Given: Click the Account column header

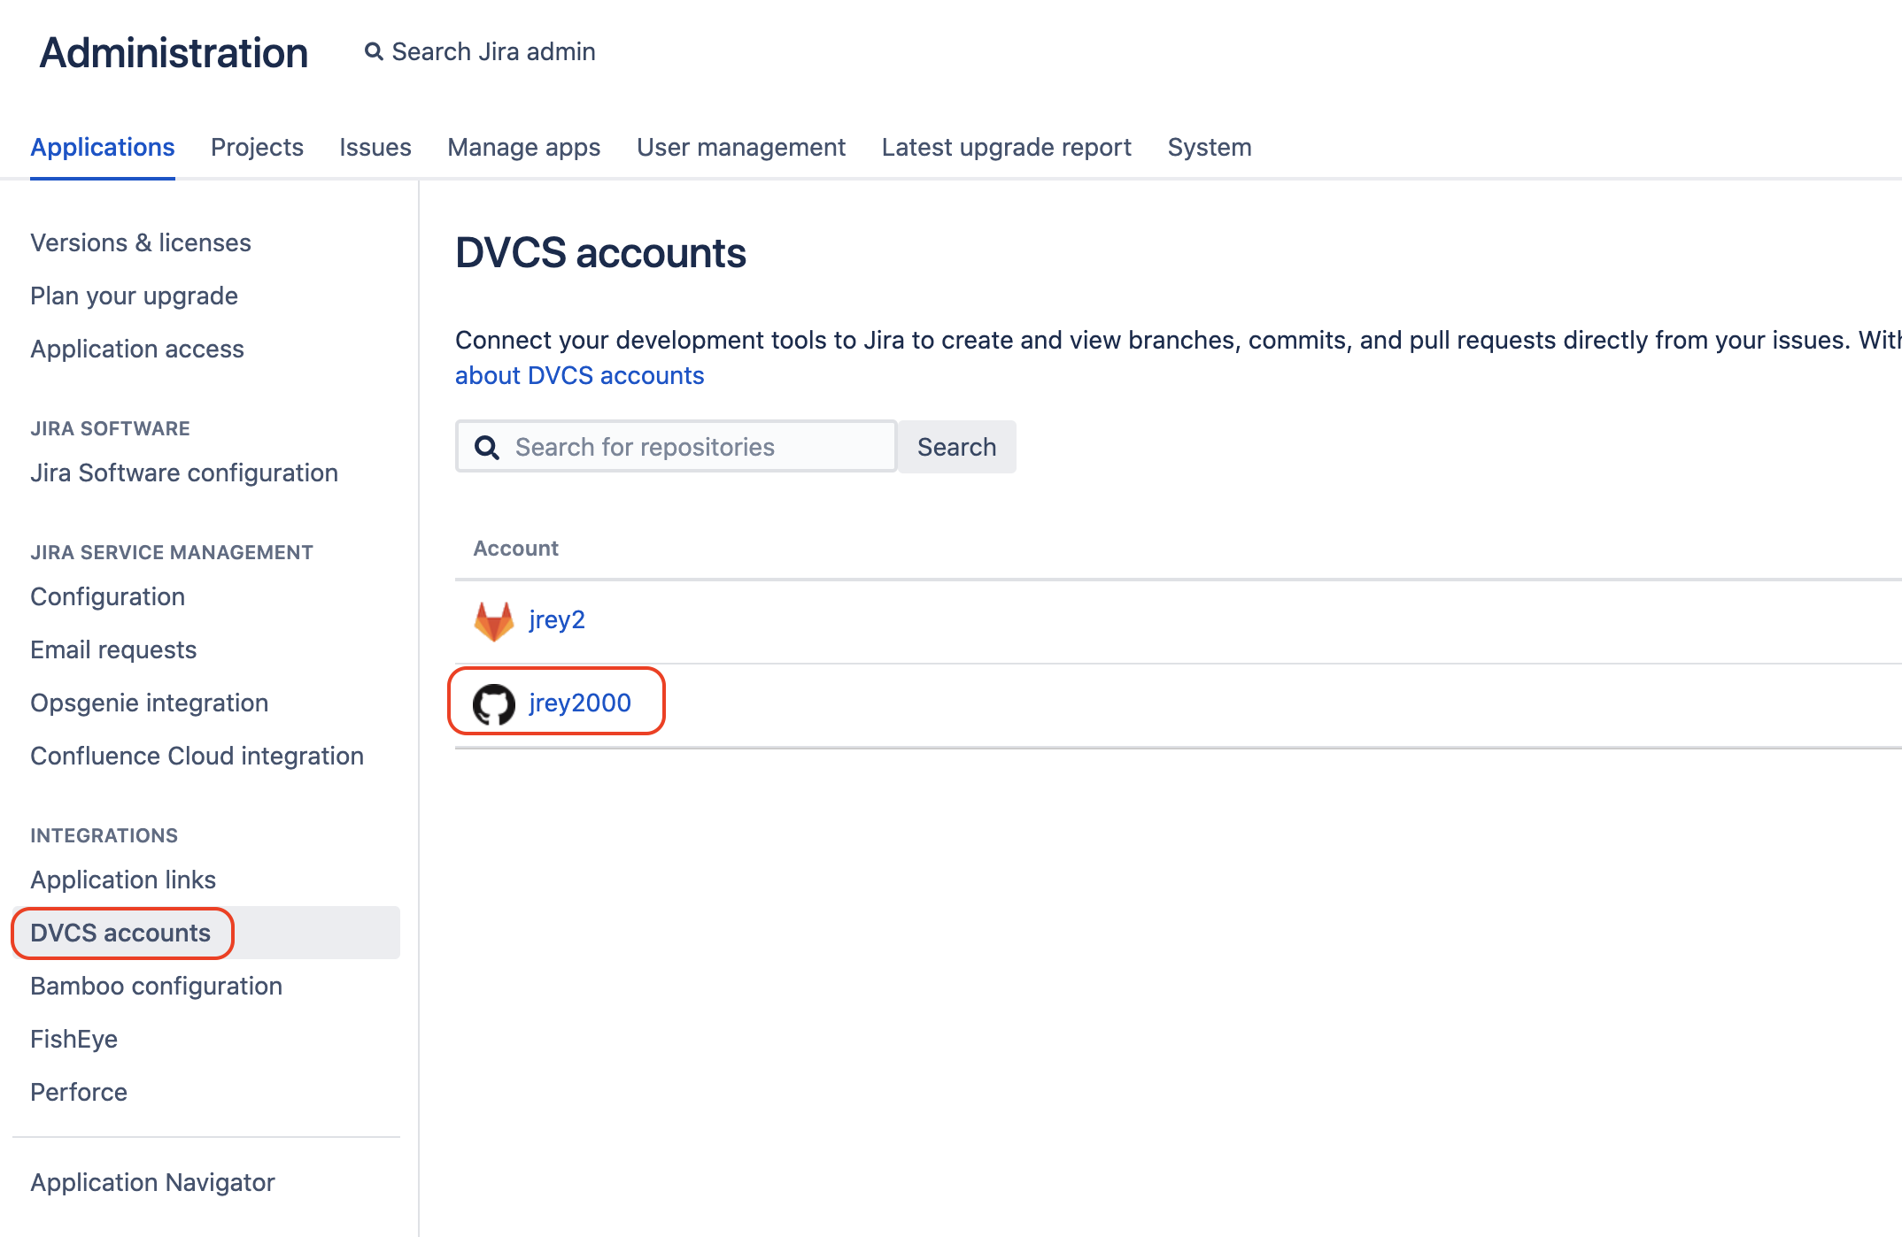Looking at the screenshot, I should 516,549.
